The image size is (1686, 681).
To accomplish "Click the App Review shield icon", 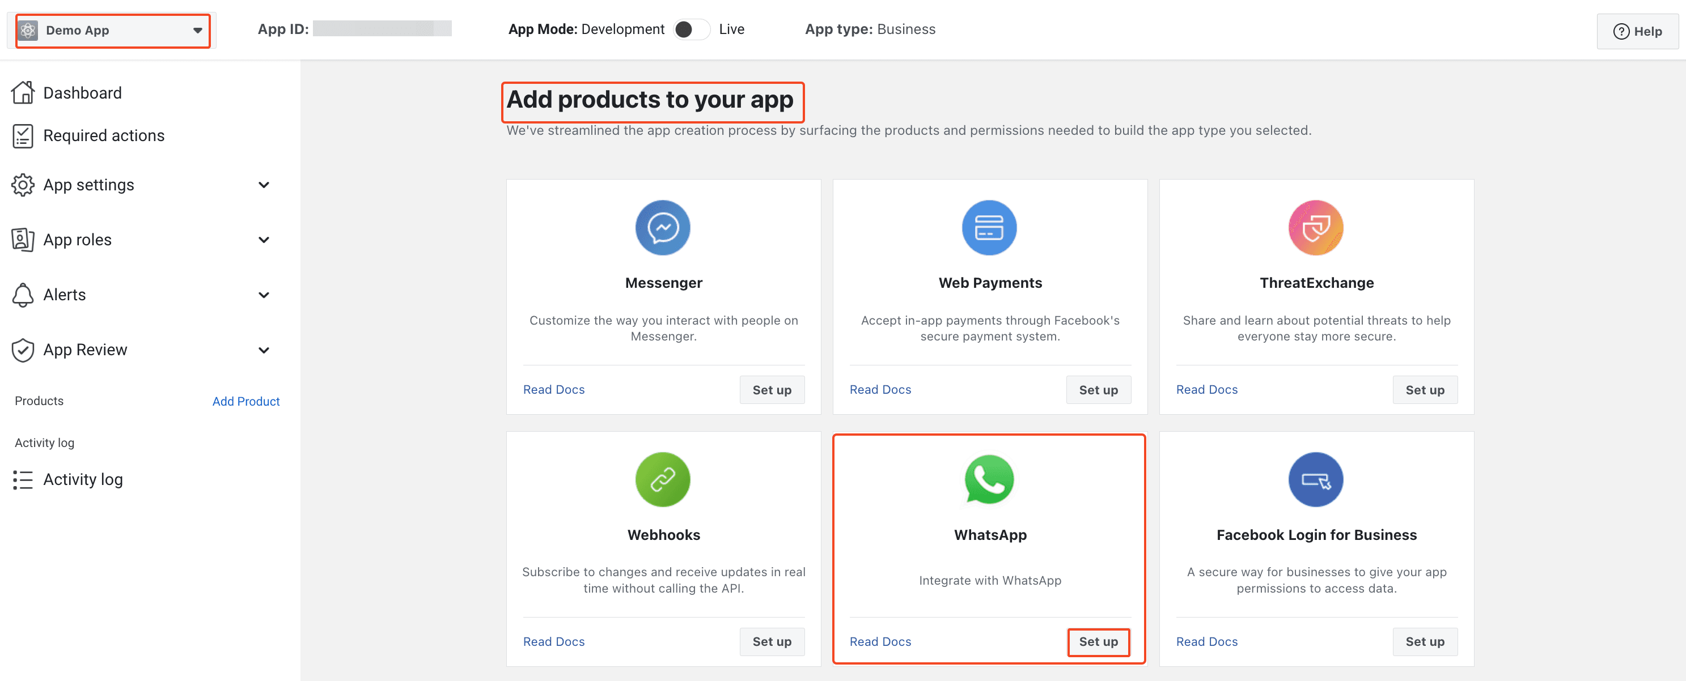I will click(23, 350).
